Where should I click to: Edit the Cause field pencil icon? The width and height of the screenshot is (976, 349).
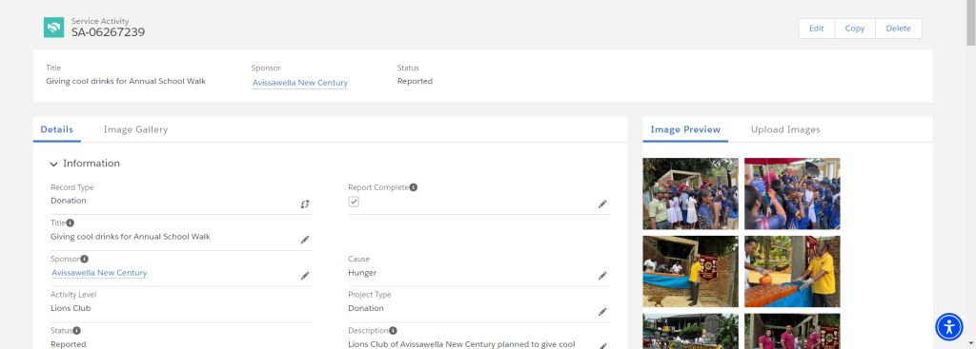click(602, 276)
